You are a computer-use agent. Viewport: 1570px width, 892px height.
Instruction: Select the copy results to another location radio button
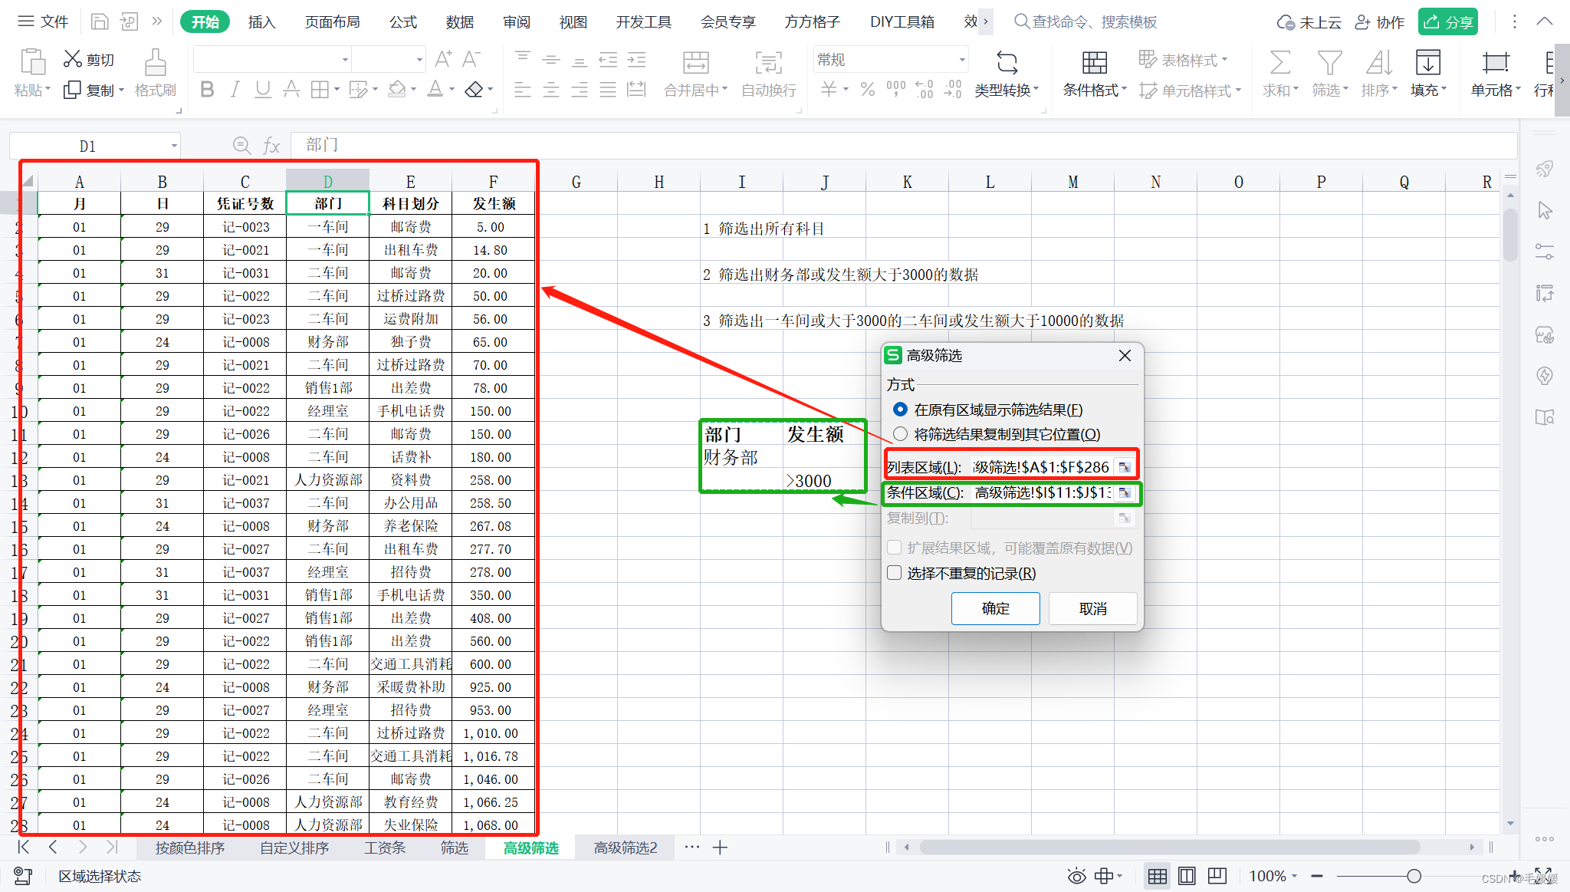click(901, 434)
